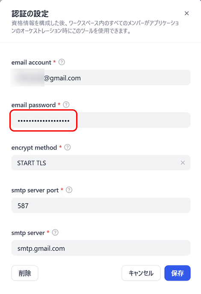Screen dimensions: 201x294
Task: Close the 認証の設定 dialog
Action: (x=186, y=13)
